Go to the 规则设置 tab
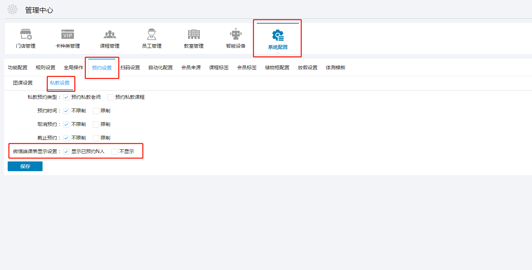Viewport: 532px width, 270px height. pyautogui.click(x=45, y=68)
